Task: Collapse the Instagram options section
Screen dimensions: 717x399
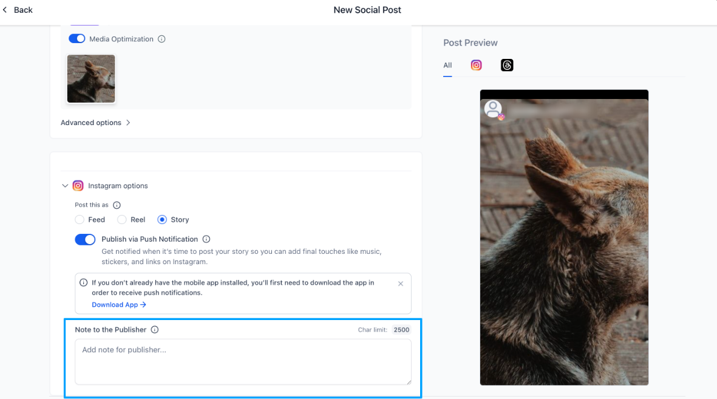Action: tap(65, 186)
